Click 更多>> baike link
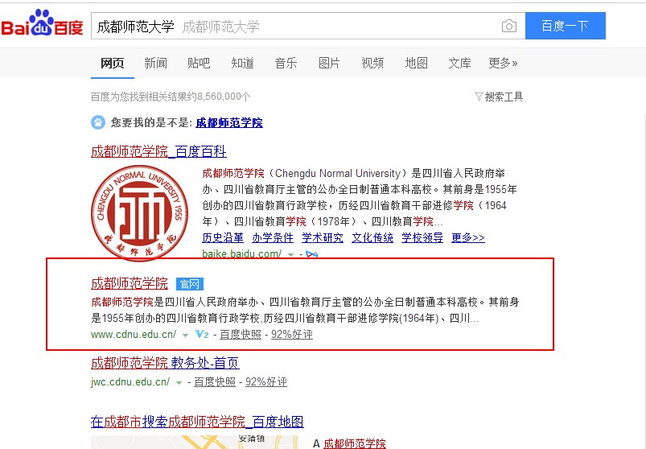Image resolution: width=646 pixels, height=449 pixels. (x=468, y=237)
